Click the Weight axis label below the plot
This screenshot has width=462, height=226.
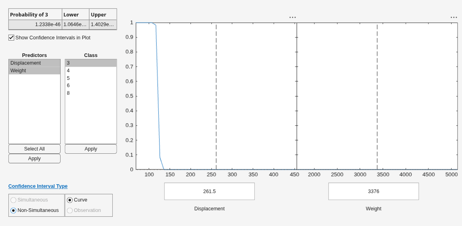coord(374,209)
